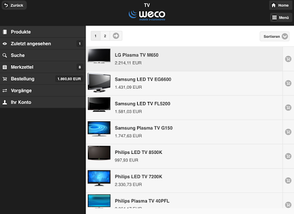Screen dimensions: 294x214
Task: Add Philips LED TV 8500K using cart icon
Action: coord(288,156)
